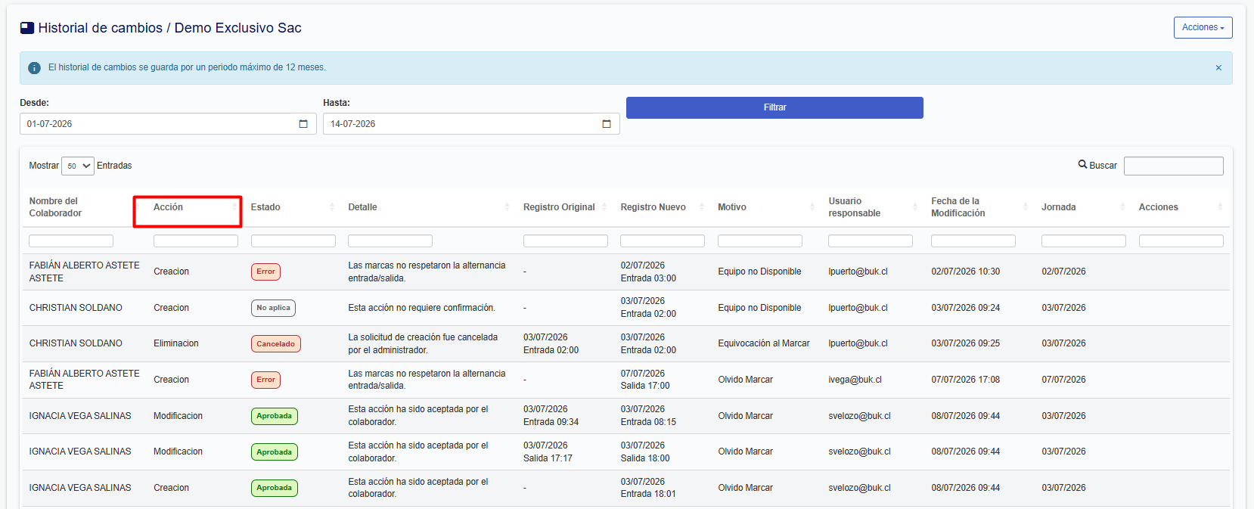Click the Acciones column filter box
Image resolution: width=1254 pixels, height=509 pixels.
click(1181, 241)
